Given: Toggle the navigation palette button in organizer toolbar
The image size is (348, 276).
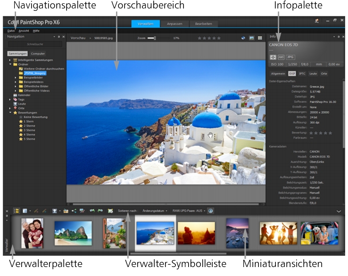Looking at the screenshot, I should pyautogui.click(x=16, y=211).
